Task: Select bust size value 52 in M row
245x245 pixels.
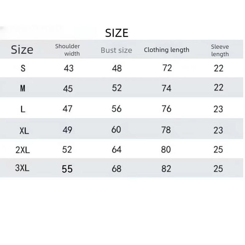Action: pos(117,88)
